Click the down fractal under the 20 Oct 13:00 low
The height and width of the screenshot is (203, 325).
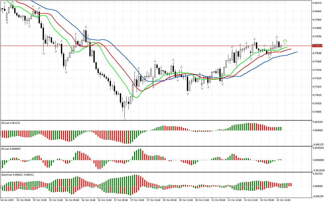tap(188, 94)
